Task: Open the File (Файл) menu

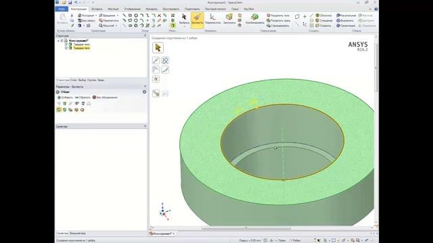Action: [62, 9]
